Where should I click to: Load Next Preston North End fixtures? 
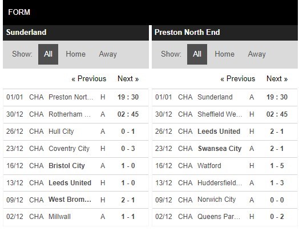pyautogui.click(x=277, y=79)
